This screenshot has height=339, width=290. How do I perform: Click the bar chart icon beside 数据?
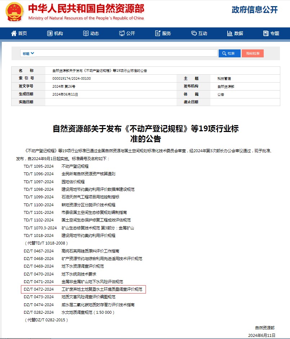click(x=230, y=34)
